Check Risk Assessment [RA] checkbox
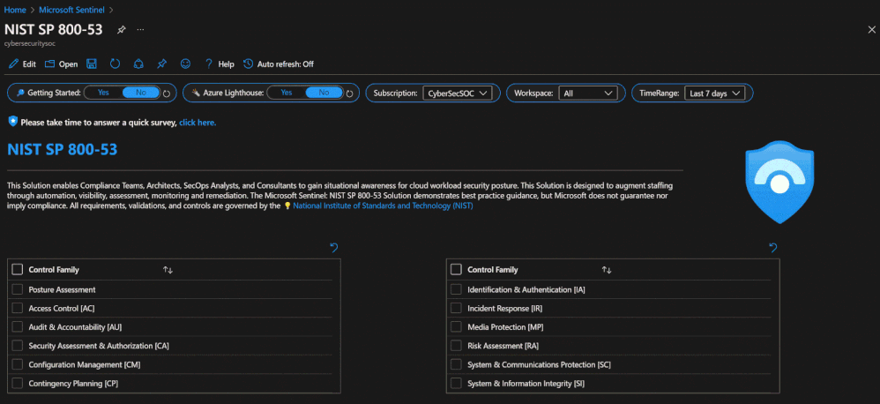The width and height of the screenshot is (880, 404). click(x=456, y=346)
